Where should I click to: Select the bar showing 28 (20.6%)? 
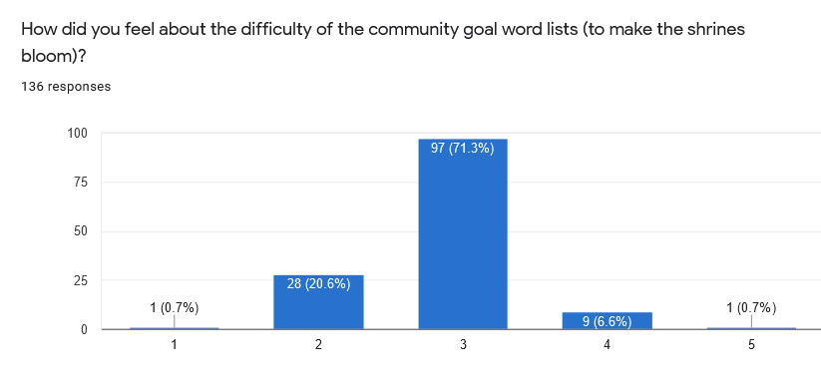(x=318, y=302)
